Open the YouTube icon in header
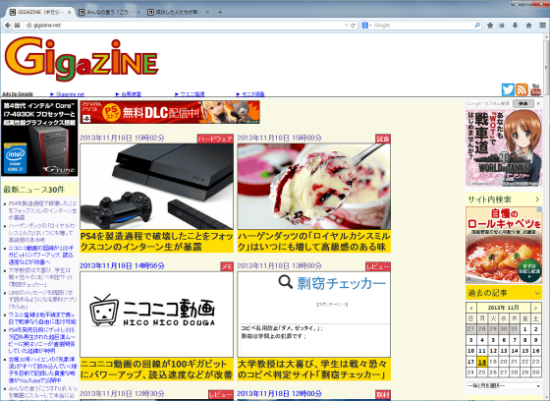 pos(535,89)
